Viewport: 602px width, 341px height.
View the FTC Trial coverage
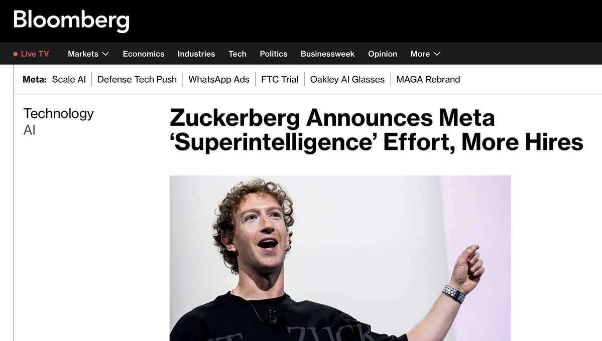click(x=279, y=79)
